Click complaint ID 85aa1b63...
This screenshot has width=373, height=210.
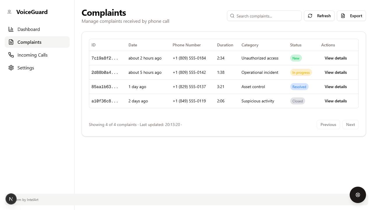click(x=105, y=87)
